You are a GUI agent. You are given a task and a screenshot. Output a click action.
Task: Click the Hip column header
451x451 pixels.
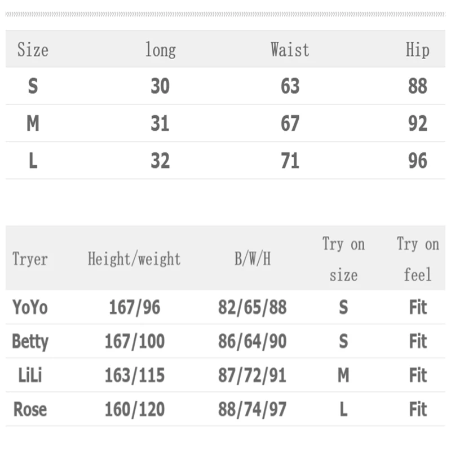pos(417,50)
